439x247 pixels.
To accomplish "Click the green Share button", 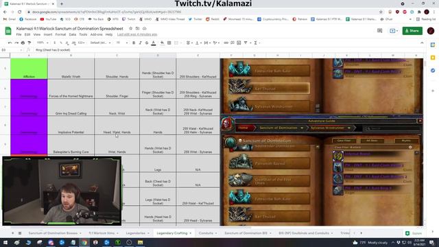I will [412, 31].
